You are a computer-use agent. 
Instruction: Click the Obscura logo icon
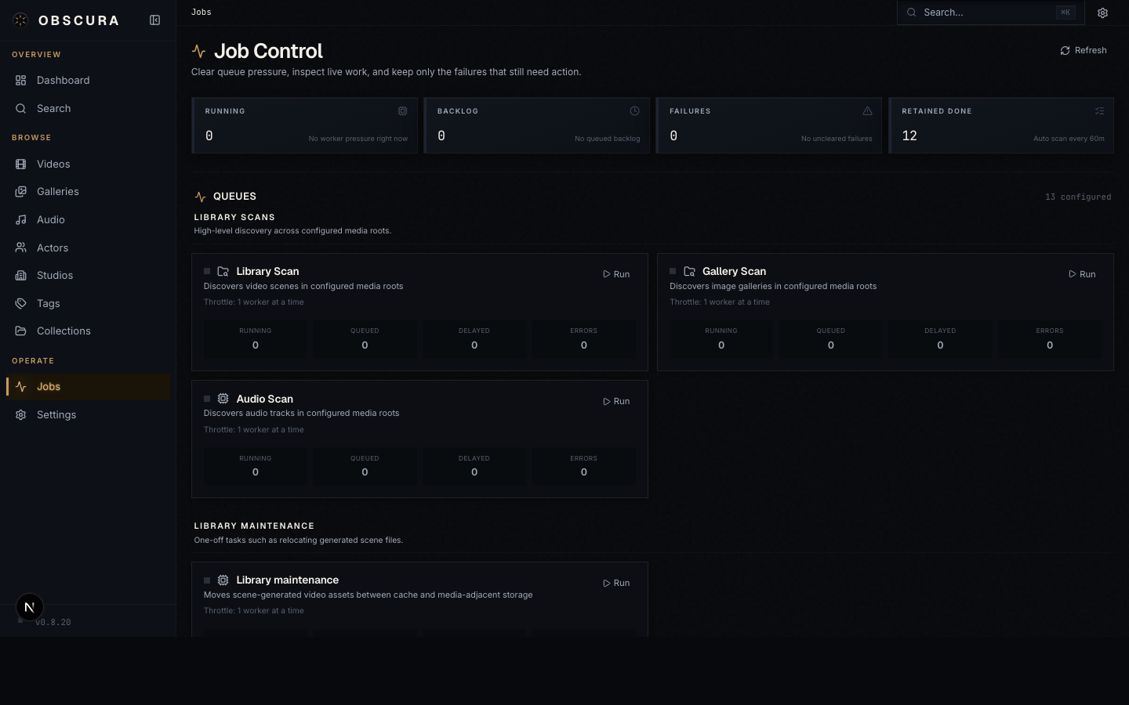point(20,20)
